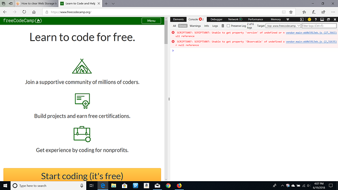
Task: Click the Filter logs input field
Action: (x=319, y=26)
